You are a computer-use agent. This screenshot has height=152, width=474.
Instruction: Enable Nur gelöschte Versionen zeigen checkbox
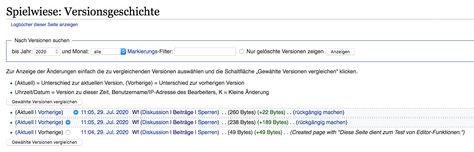click(x=242, y=52)
